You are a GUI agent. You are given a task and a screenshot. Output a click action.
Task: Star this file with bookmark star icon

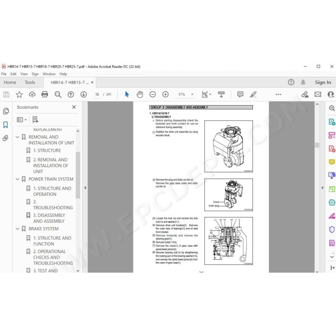pos(19,94)
